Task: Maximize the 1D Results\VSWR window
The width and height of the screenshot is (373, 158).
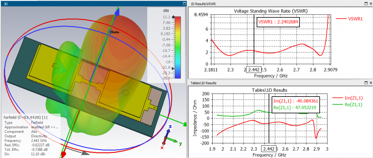Action: click(x=366, y=4)
